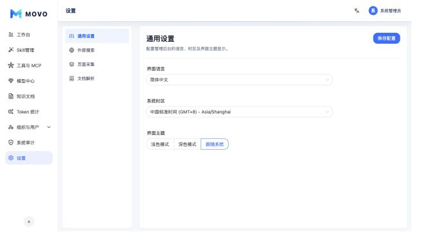
Task: Click the 工具与 MCP icon
Action: (x=11, y=66)
